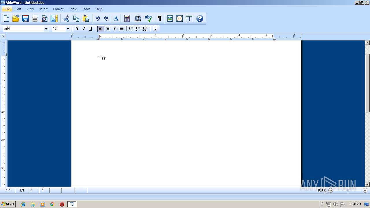Align text left
The width and height of the screenshot is (370, 208).
101,29
